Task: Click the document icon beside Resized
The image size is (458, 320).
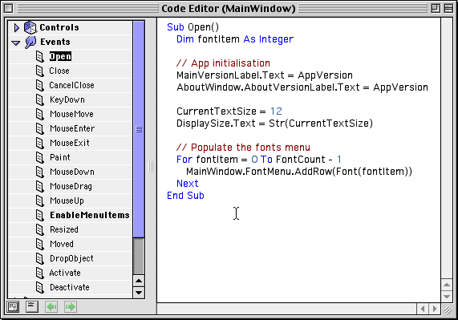Action: 40,230
